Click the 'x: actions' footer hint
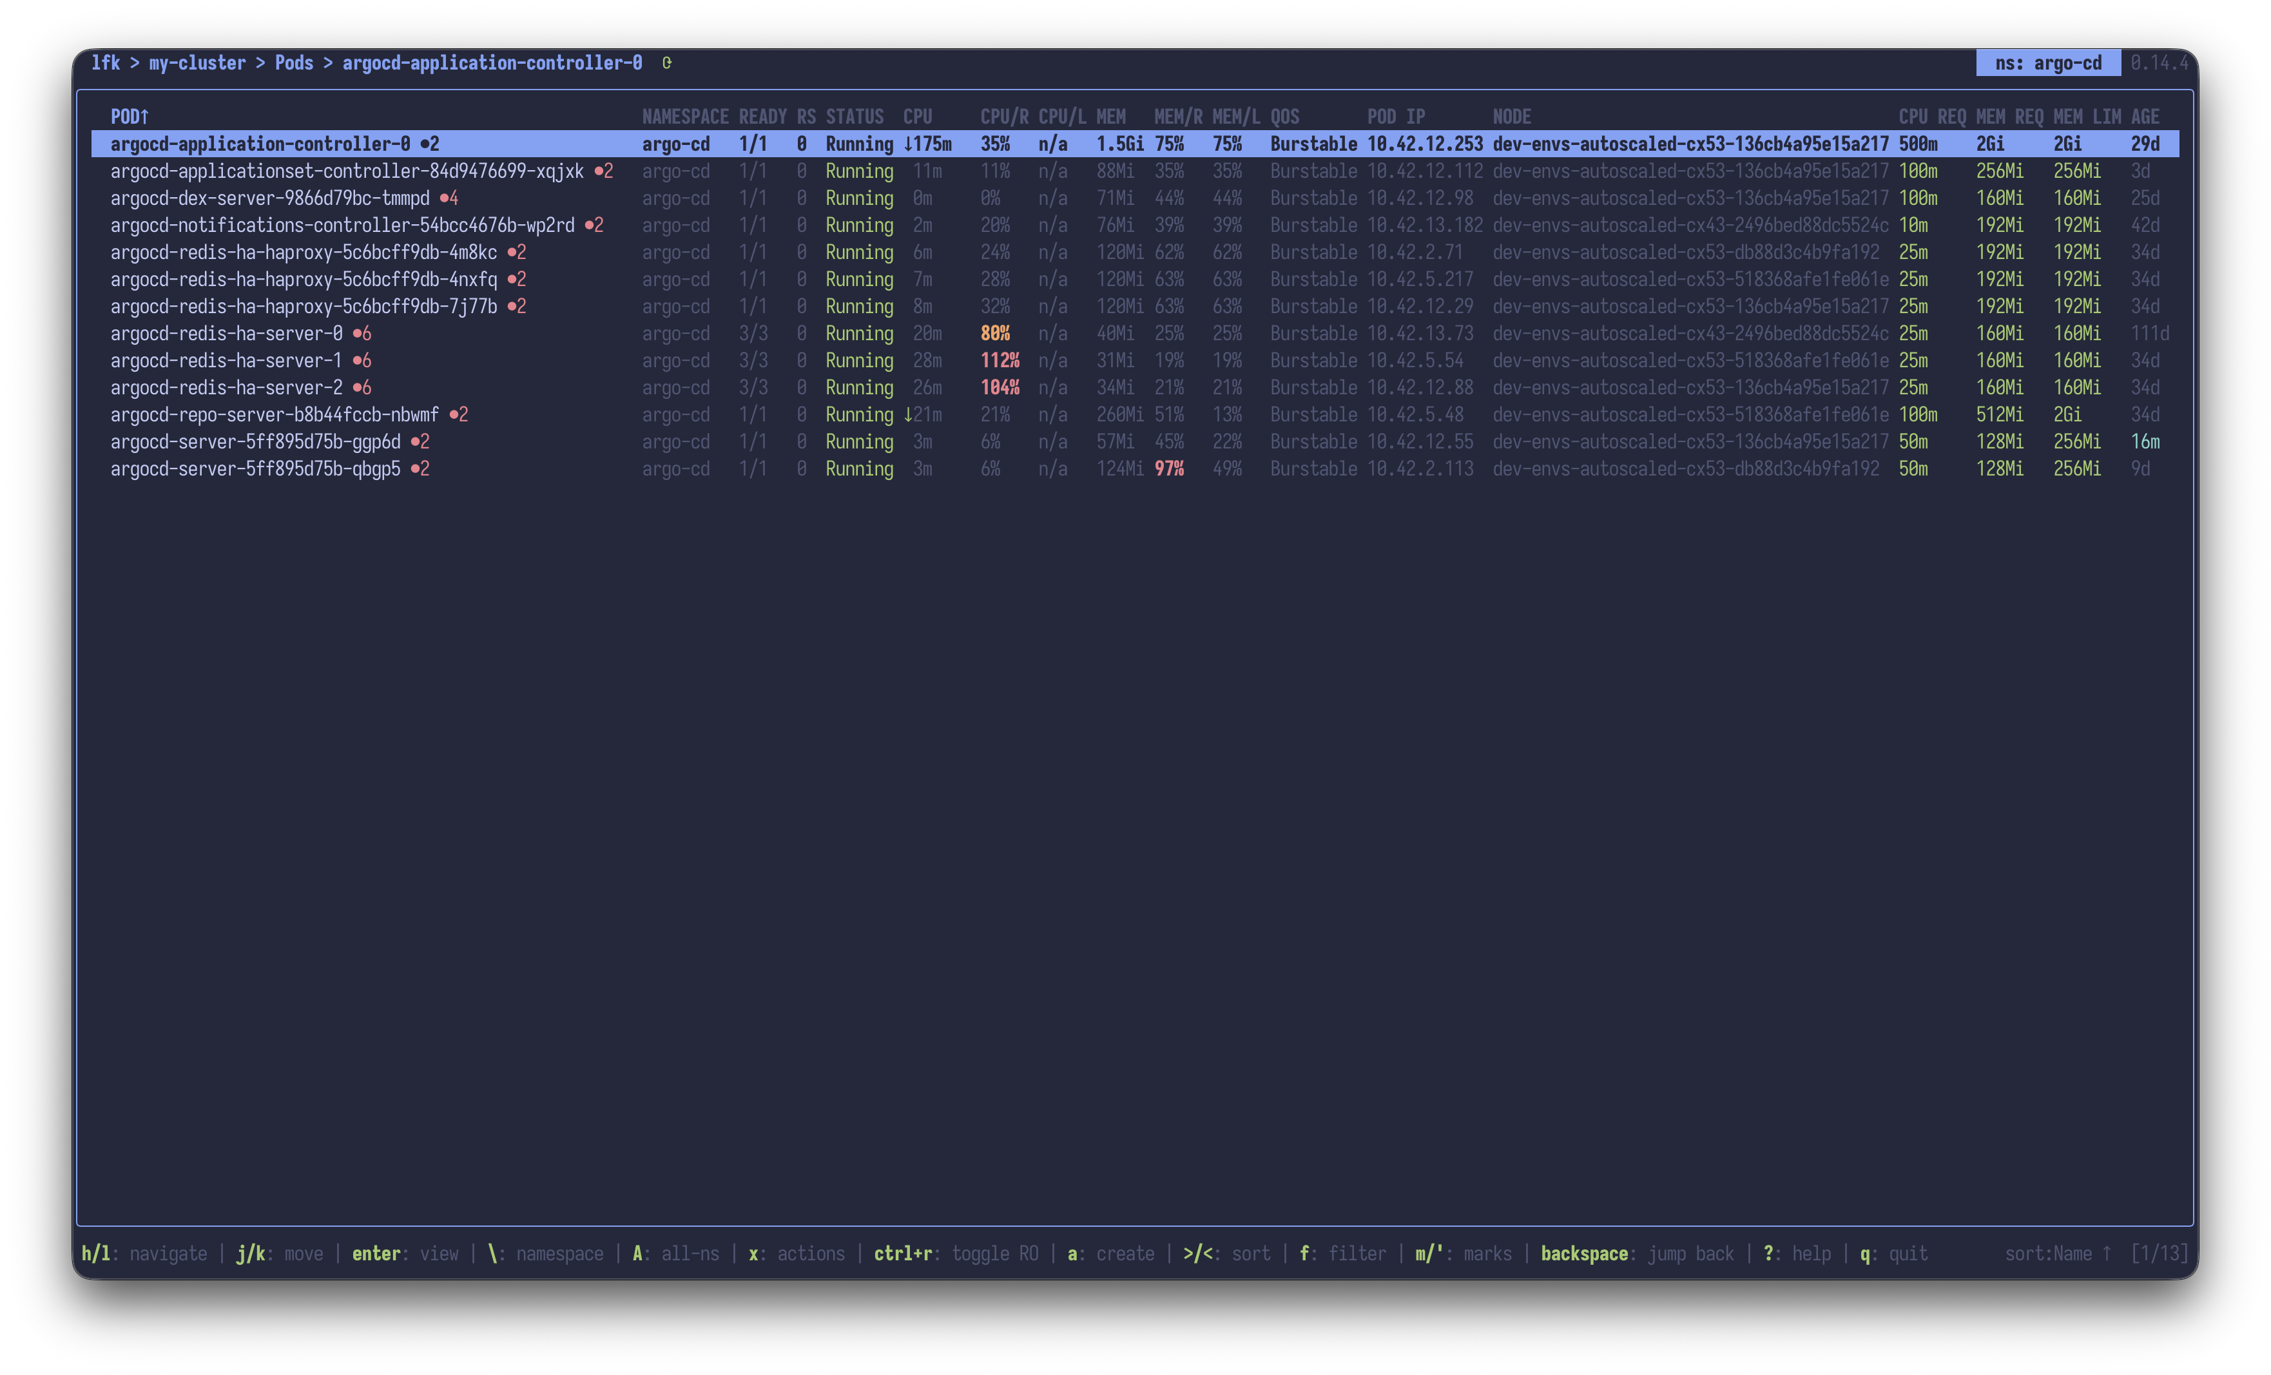The height and width of the screenshot is (1375, 2271). point(797,1253)
